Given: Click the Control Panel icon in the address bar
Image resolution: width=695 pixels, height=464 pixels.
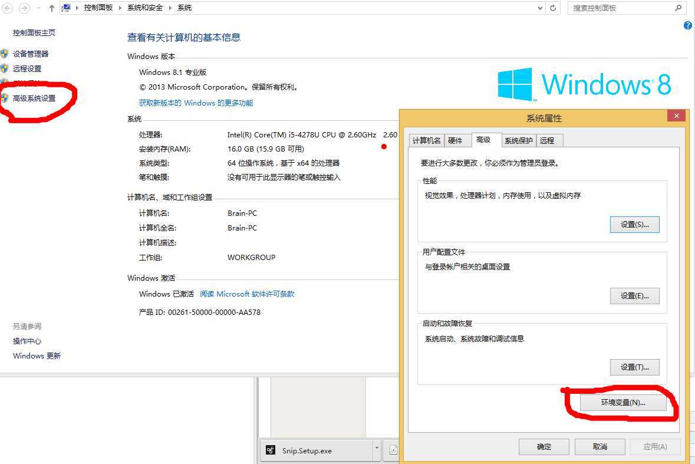Looking at the screenshot, I should 67,8.
